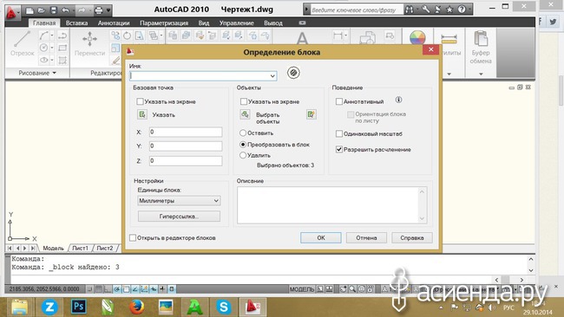The height and width of the screenshot is (317, 564).
Task: Switch to the Управление ribbon tab
Action: pos(236,23)
